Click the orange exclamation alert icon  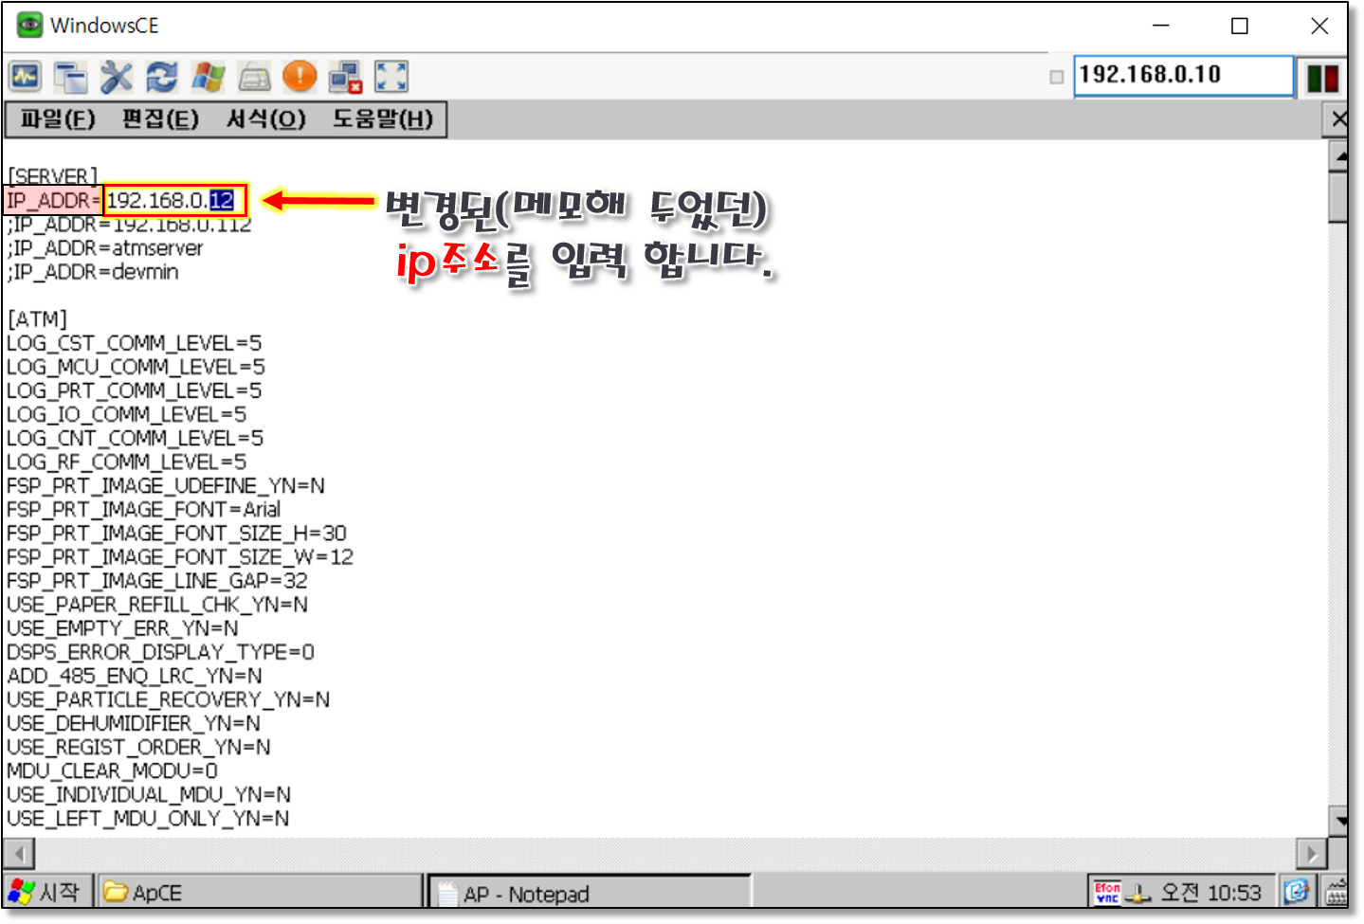300,77
